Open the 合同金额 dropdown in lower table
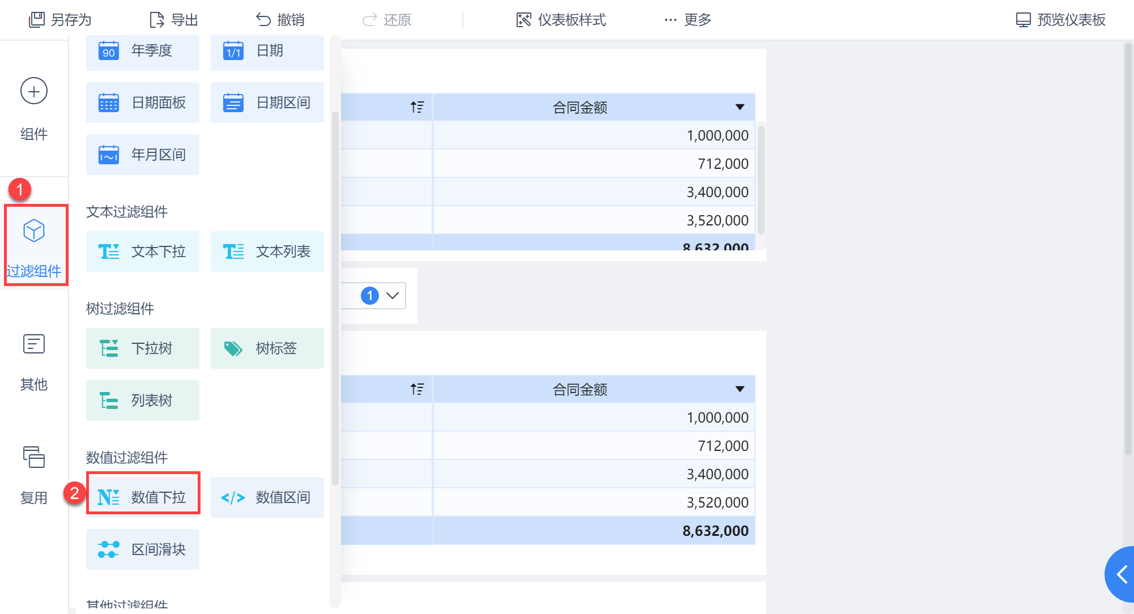 (740, 389)
